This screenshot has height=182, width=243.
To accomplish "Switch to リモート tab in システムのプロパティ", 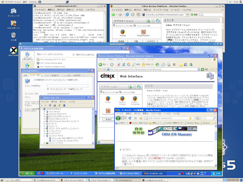I will click(x=85, y=75).
